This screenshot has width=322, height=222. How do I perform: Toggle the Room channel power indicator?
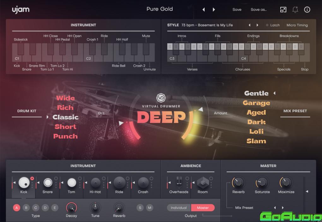point(211,178)
